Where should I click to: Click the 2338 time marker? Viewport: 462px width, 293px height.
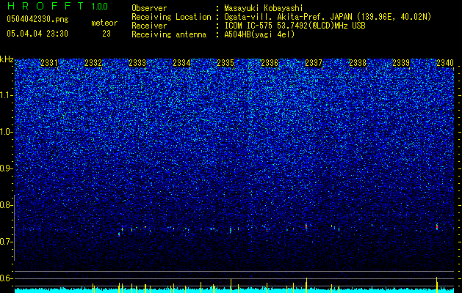tap(358, 63)
